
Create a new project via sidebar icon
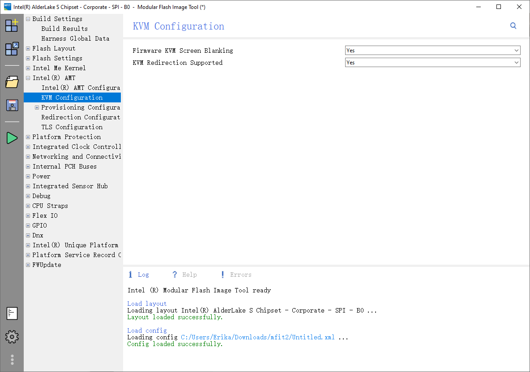[11, 25]
